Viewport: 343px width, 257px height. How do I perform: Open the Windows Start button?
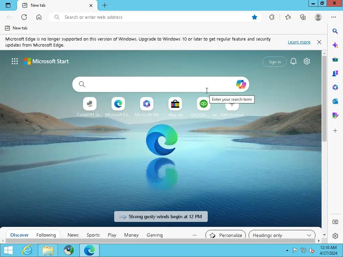[8, 250]
